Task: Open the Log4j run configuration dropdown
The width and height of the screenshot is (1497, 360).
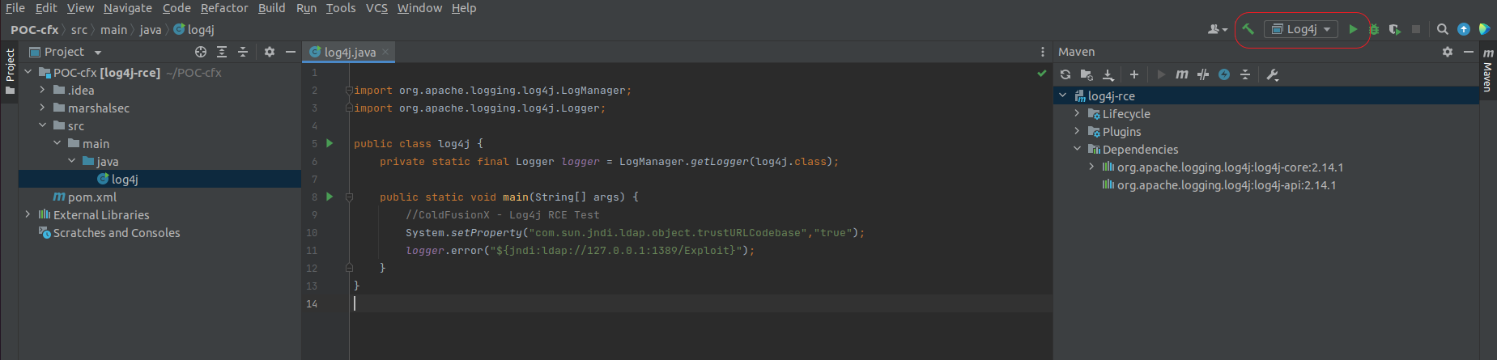Action: point(1301,29)
